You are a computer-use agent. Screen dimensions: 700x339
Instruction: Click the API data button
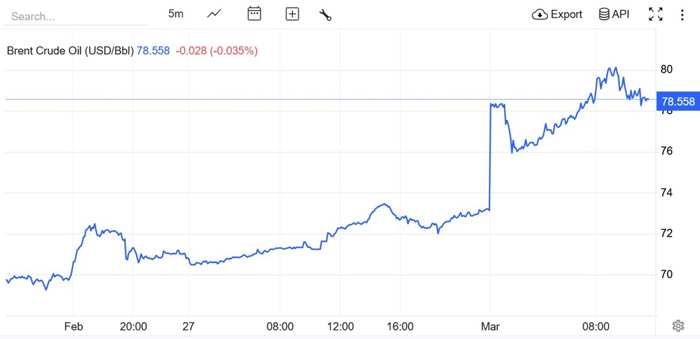click(x=614, y=14)
